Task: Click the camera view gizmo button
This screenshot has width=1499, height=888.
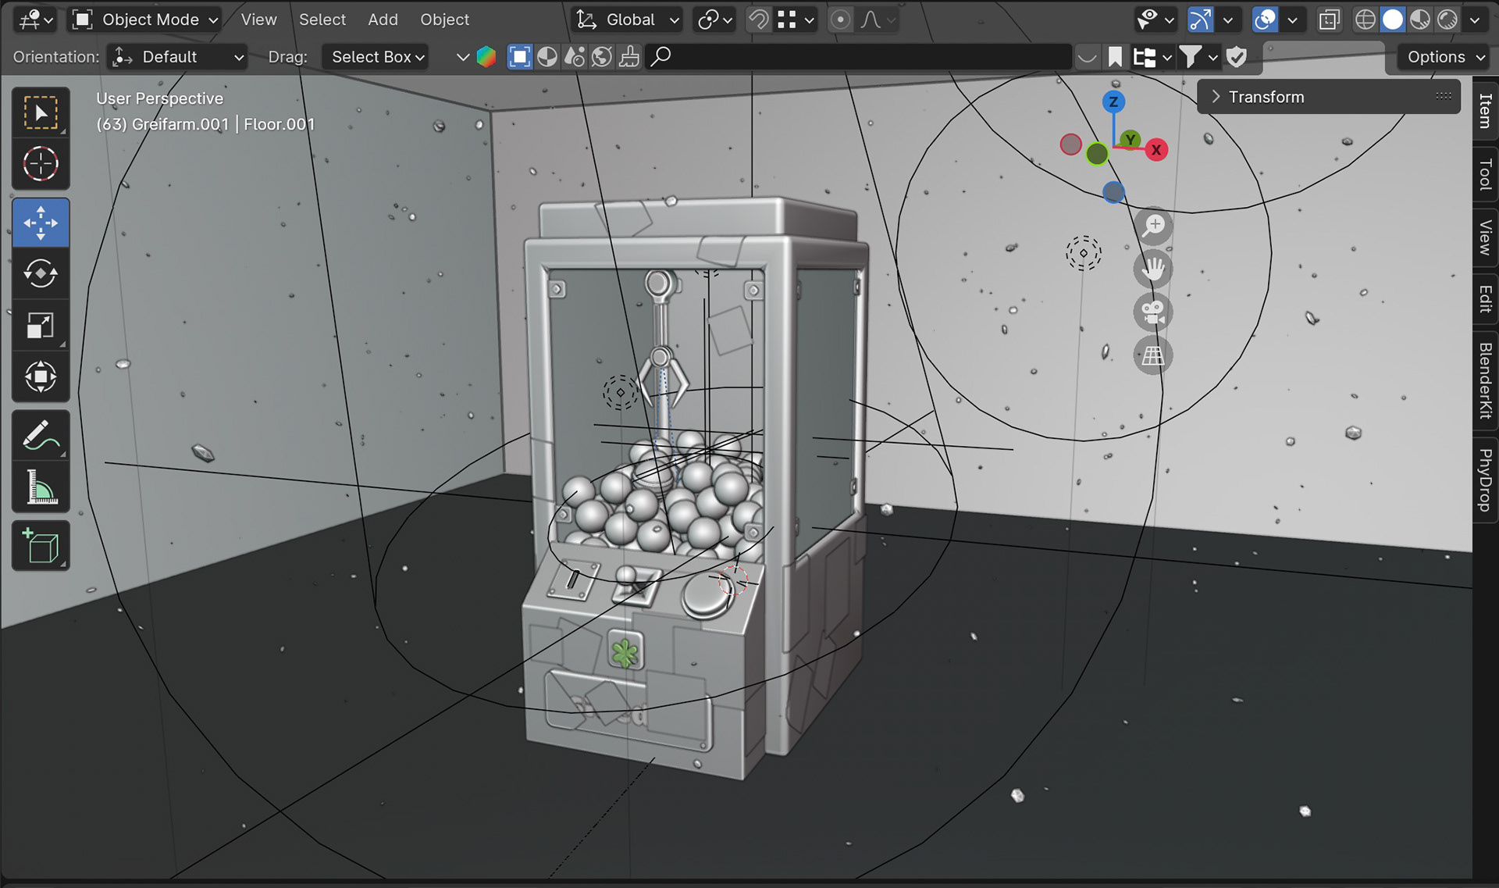Action: [1153, 312]
